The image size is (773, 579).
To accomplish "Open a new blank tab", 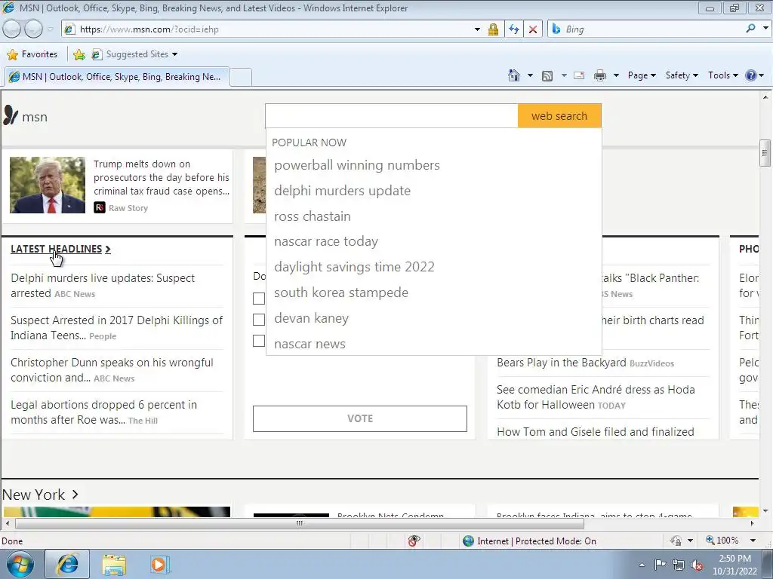I will [x=241, y=78].
